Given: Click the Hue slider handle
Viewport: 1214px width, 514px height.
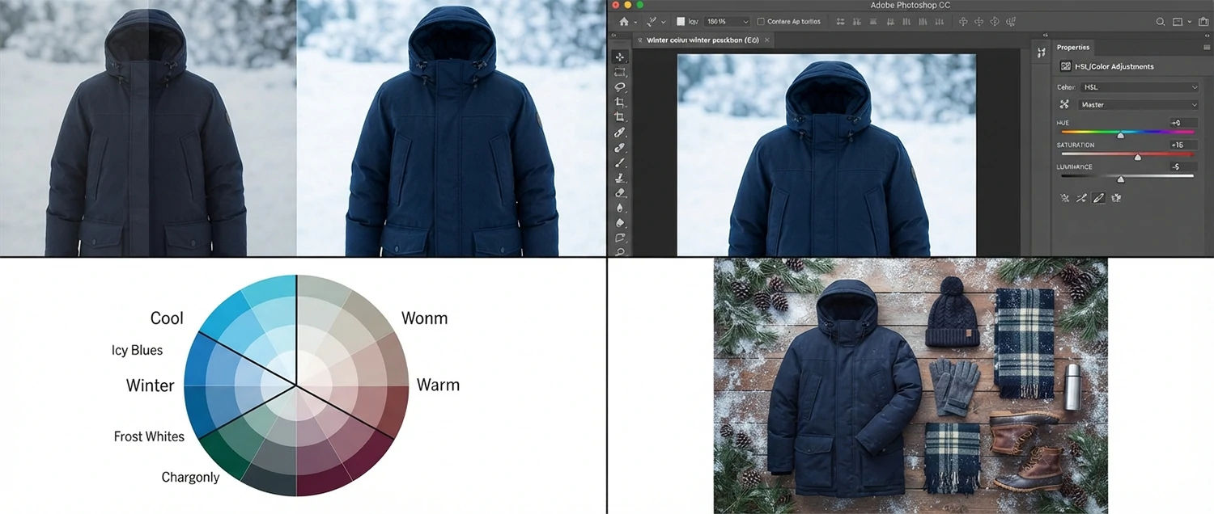Looking at the screenshot, I should point(1120,135).
